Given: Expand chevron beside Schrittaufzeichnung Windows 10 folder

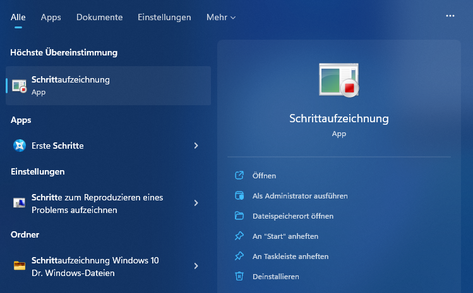Looking at the screenshot, I should click(x=196, y=266).
